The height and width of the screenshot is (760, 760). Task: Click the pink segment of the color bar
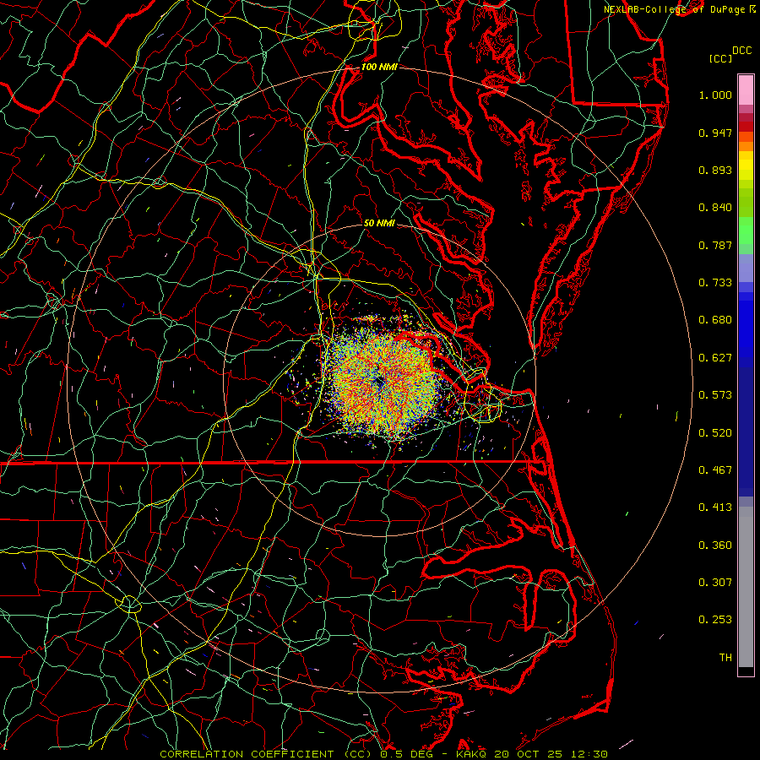click(x=746, y=90)
